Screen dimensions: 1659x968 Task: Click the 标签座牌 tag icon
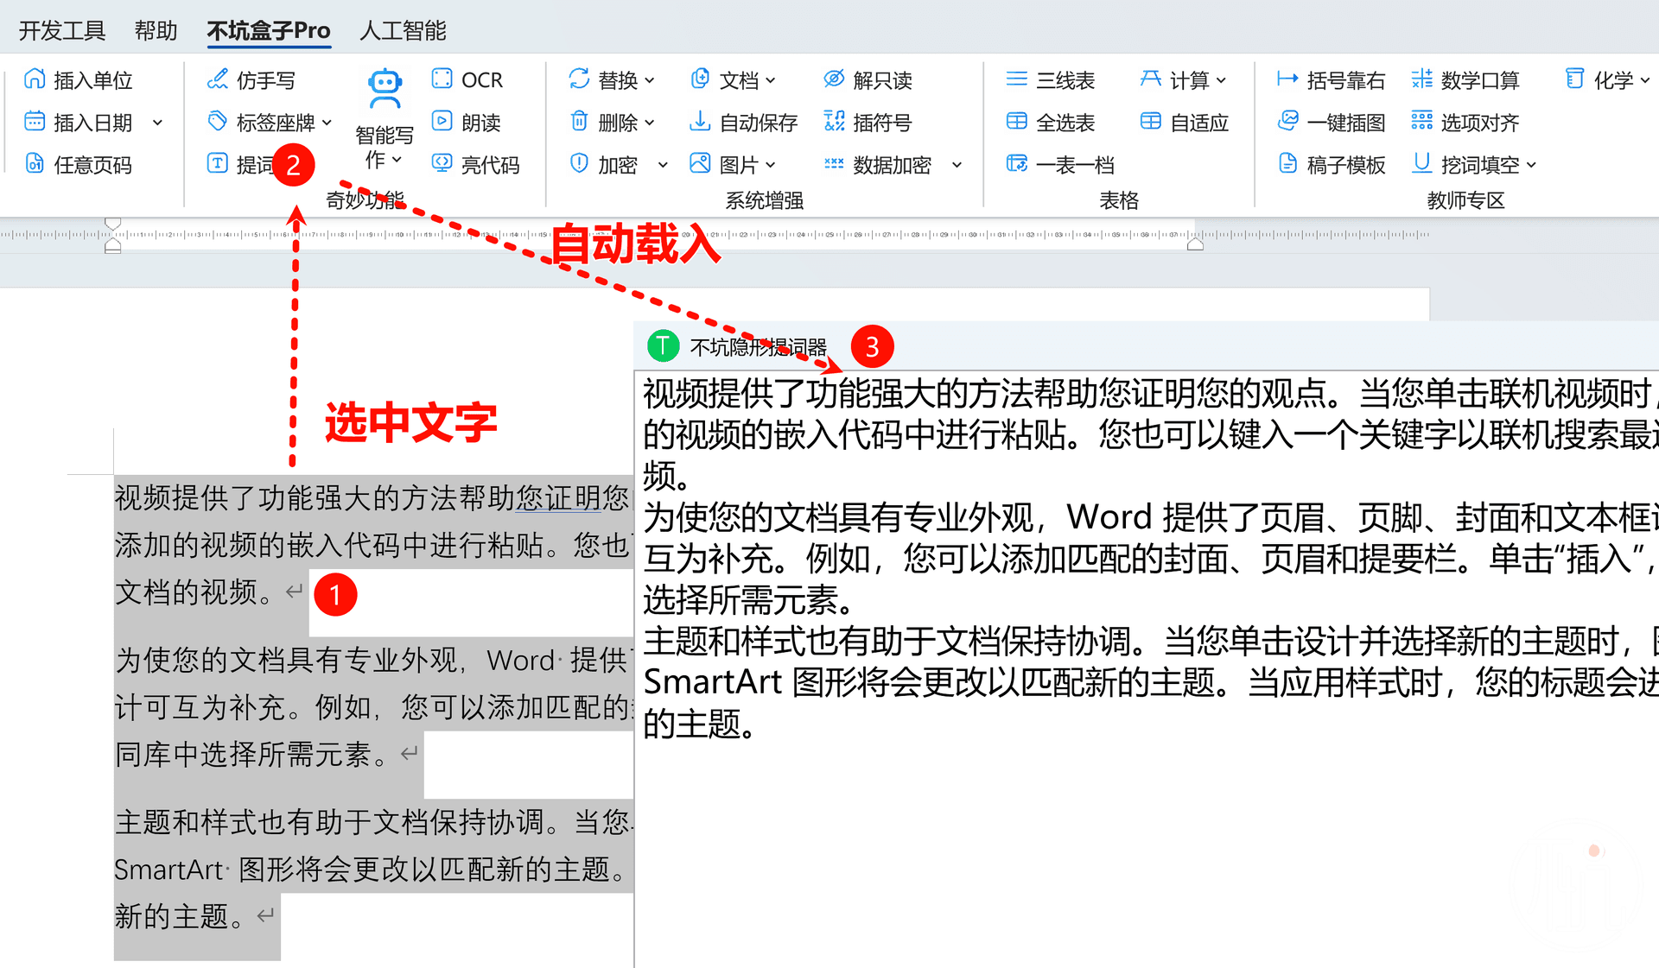coord(217,122)
